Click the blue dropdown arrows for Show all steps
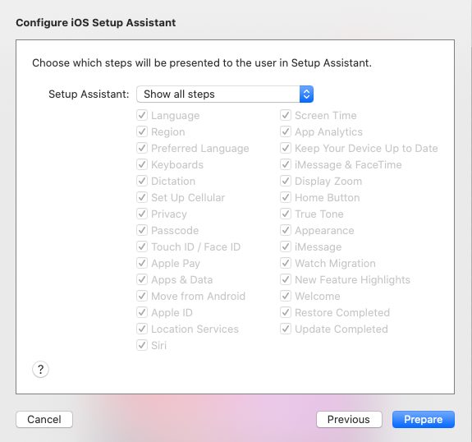 tap(306, 94)
